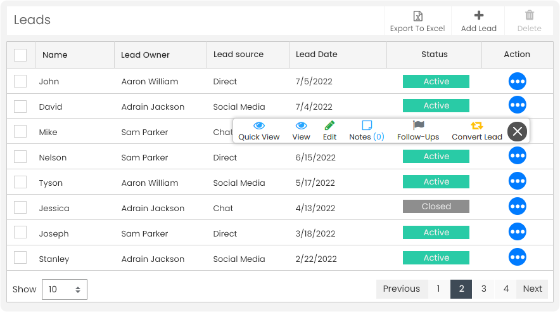The height and width of the screenshot is (312, 560).
Task: Toggle the select-all header checkbox
Action: 20,55
